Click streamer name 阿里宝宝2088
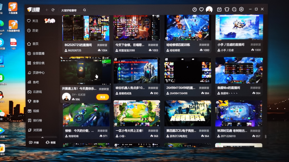This screenshot has width=289, height=162. tap(127, 50)
